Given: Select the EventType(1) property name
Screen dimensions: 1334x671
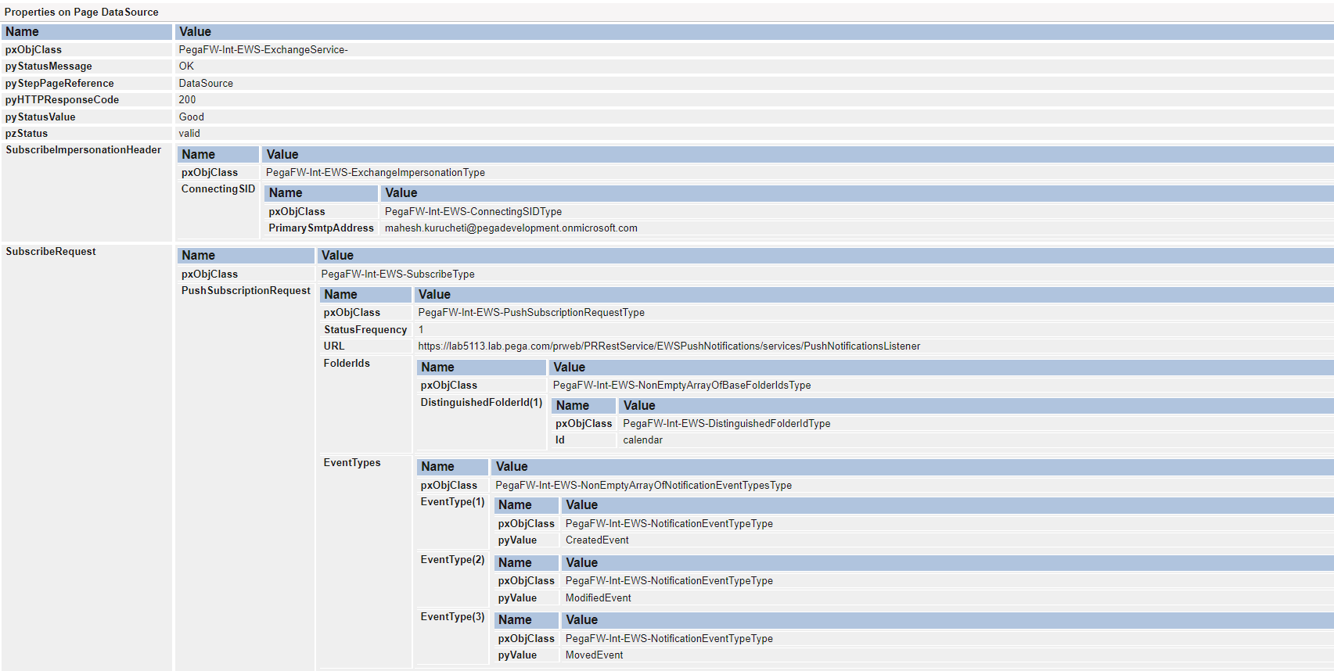Looking at the screenshot, I should (x=452, y=502).
